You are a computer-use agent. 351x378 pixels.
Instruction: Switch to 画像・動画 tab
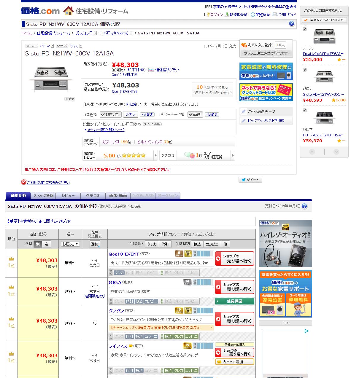[118, 195]
